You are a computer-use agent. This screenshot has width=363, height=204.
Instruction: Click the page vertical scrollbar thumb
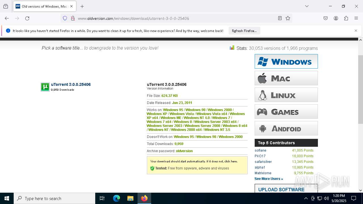360,89
